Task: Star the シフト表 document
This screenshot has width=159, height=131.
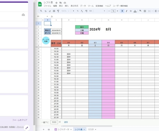Action: (x=56, y=3)
